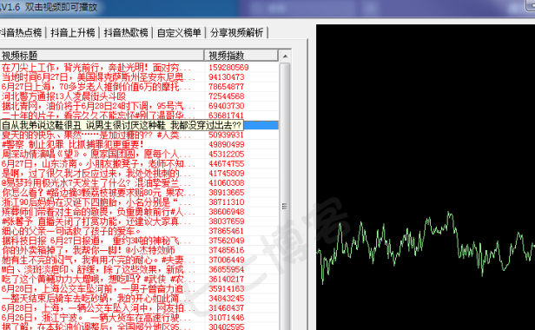
Task: Click the index value 45312205
Action: tap(227, 154)
